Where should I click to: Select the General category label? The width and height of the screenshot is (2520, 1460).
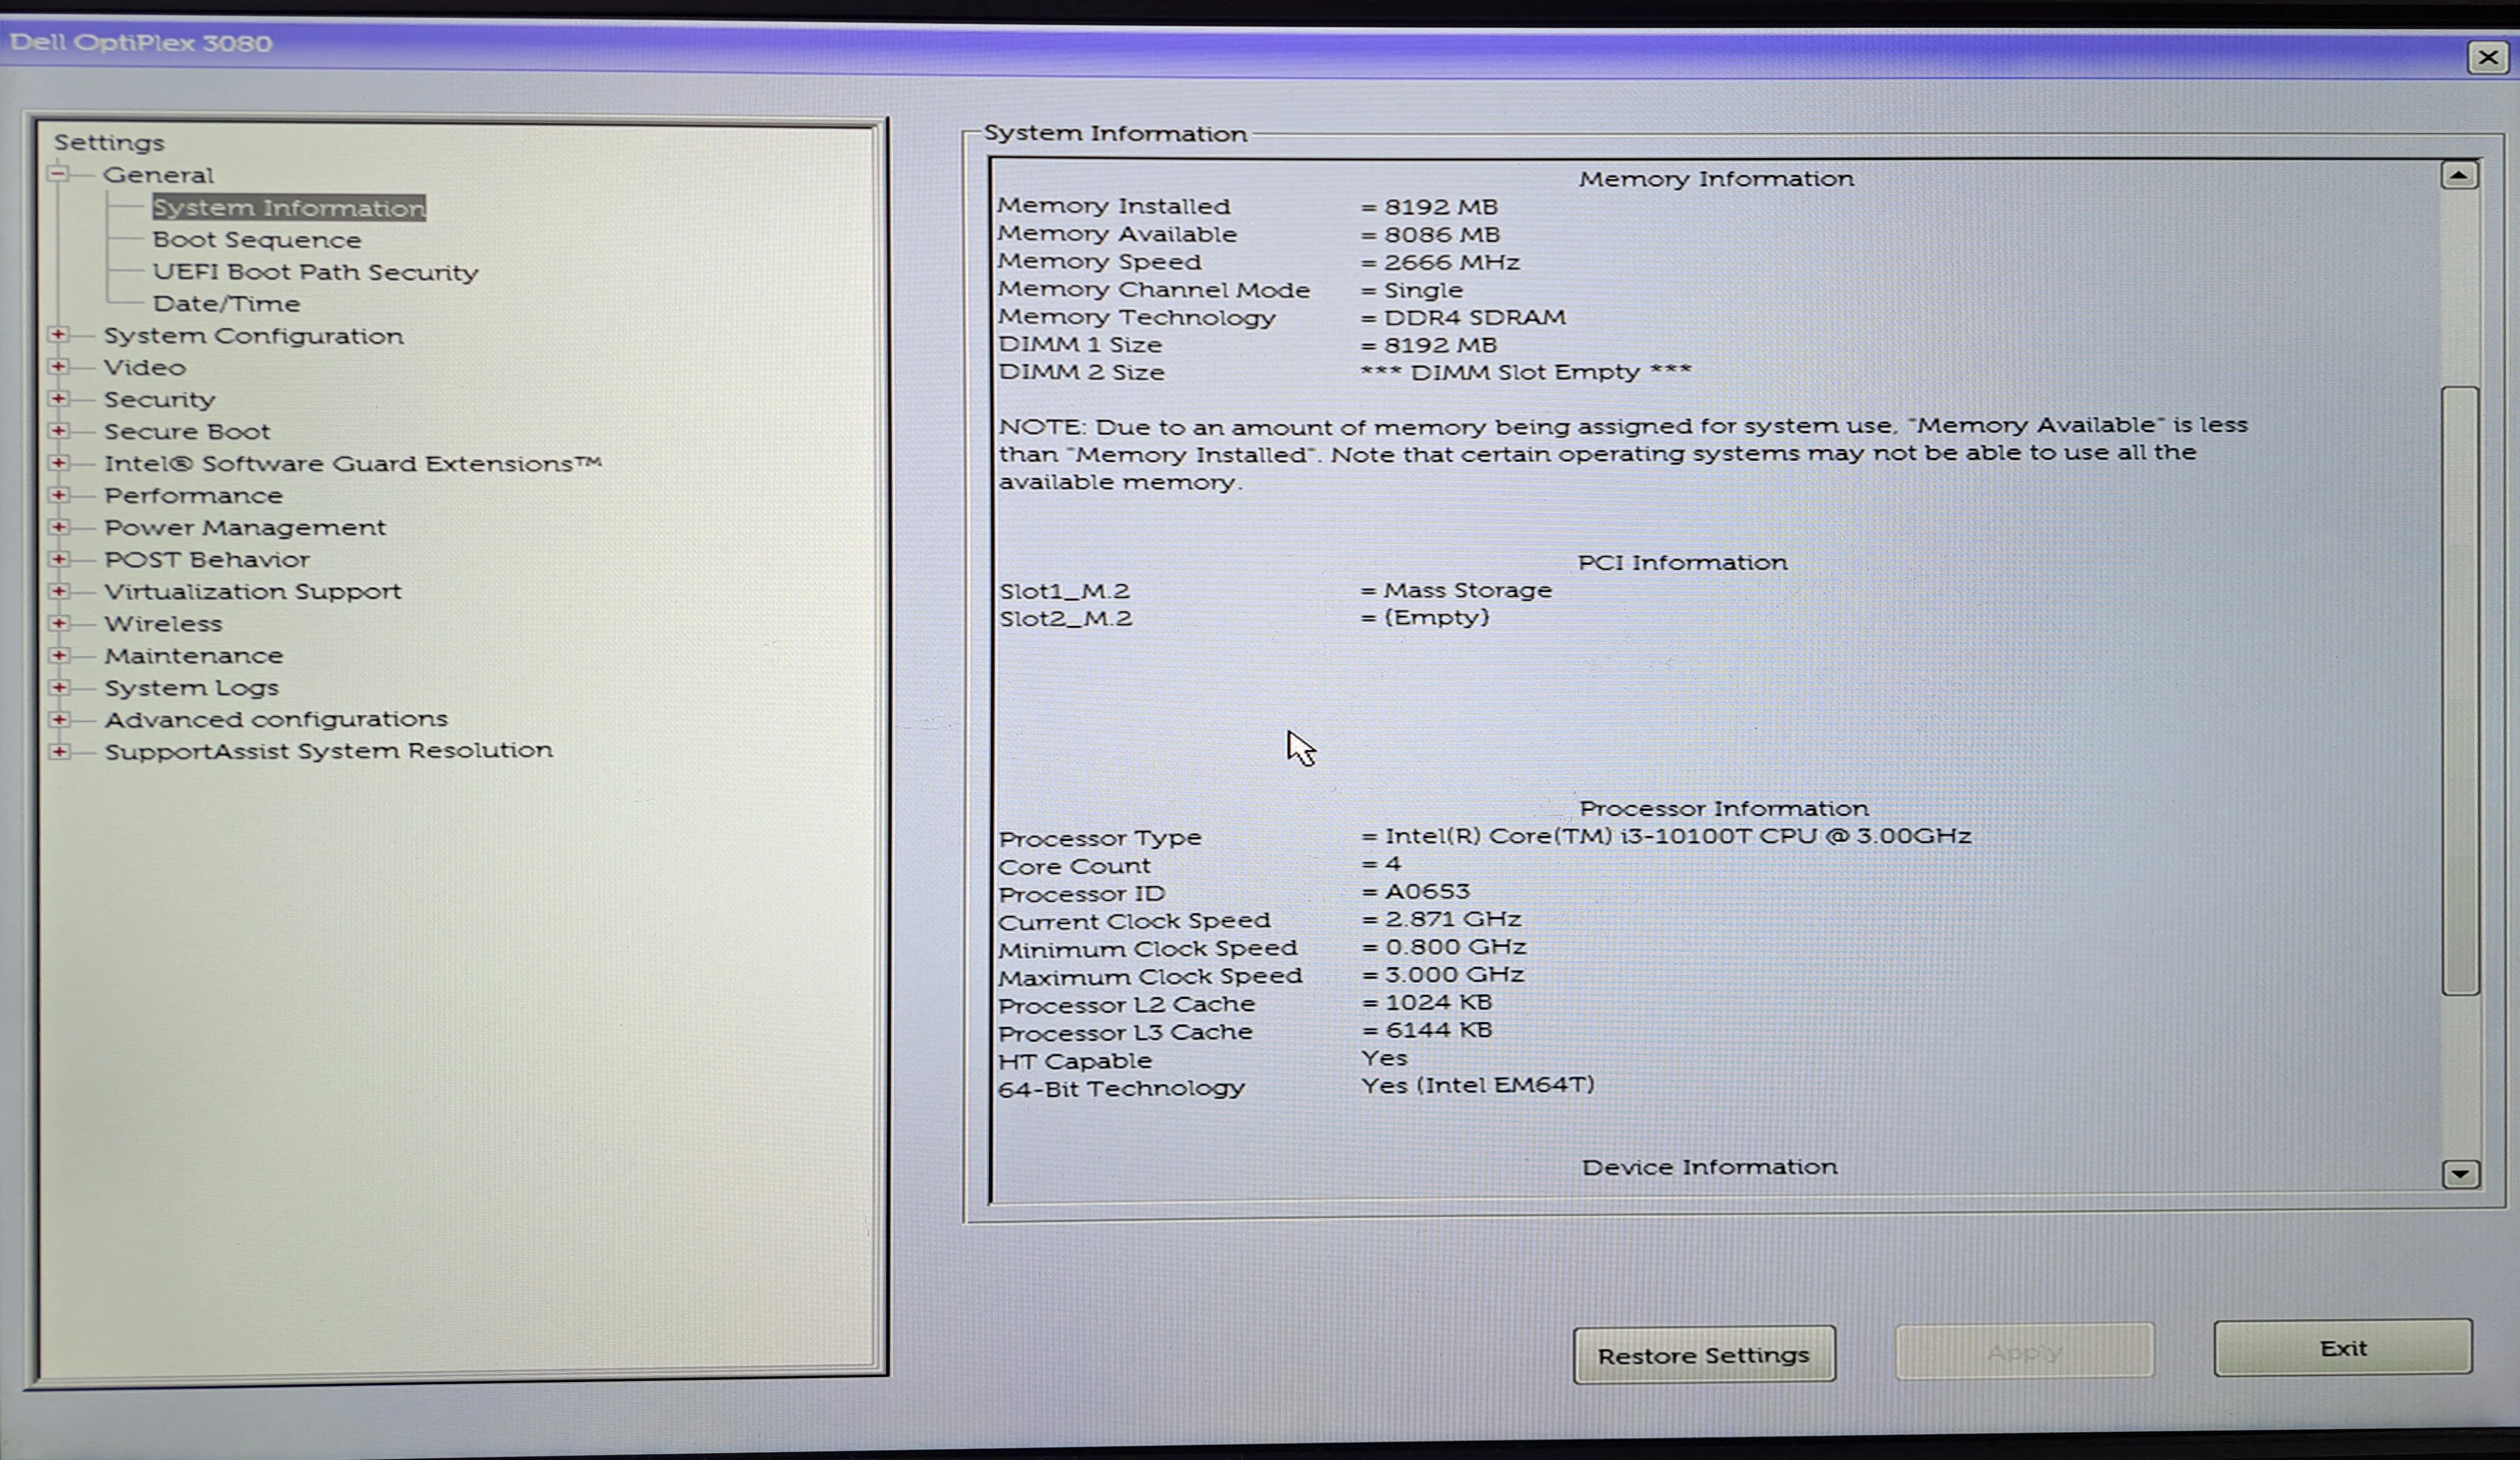pyautogui.click(x=158, y=175)
